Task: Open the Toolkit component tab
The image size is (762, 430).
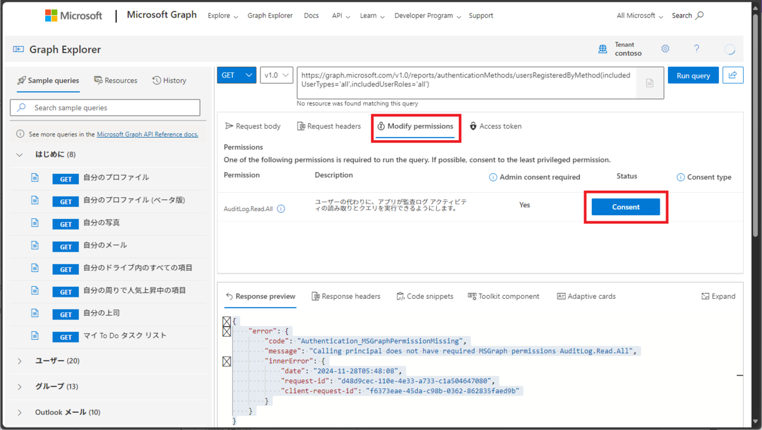Action: coord(504,296)
